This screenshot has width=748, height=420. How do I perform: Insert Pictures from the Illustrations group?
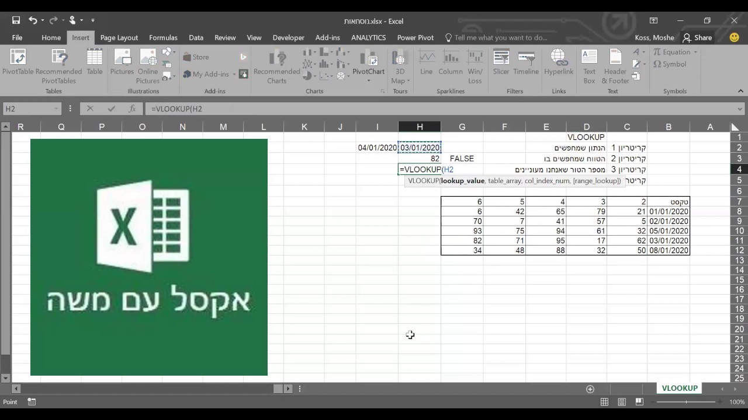122,62
